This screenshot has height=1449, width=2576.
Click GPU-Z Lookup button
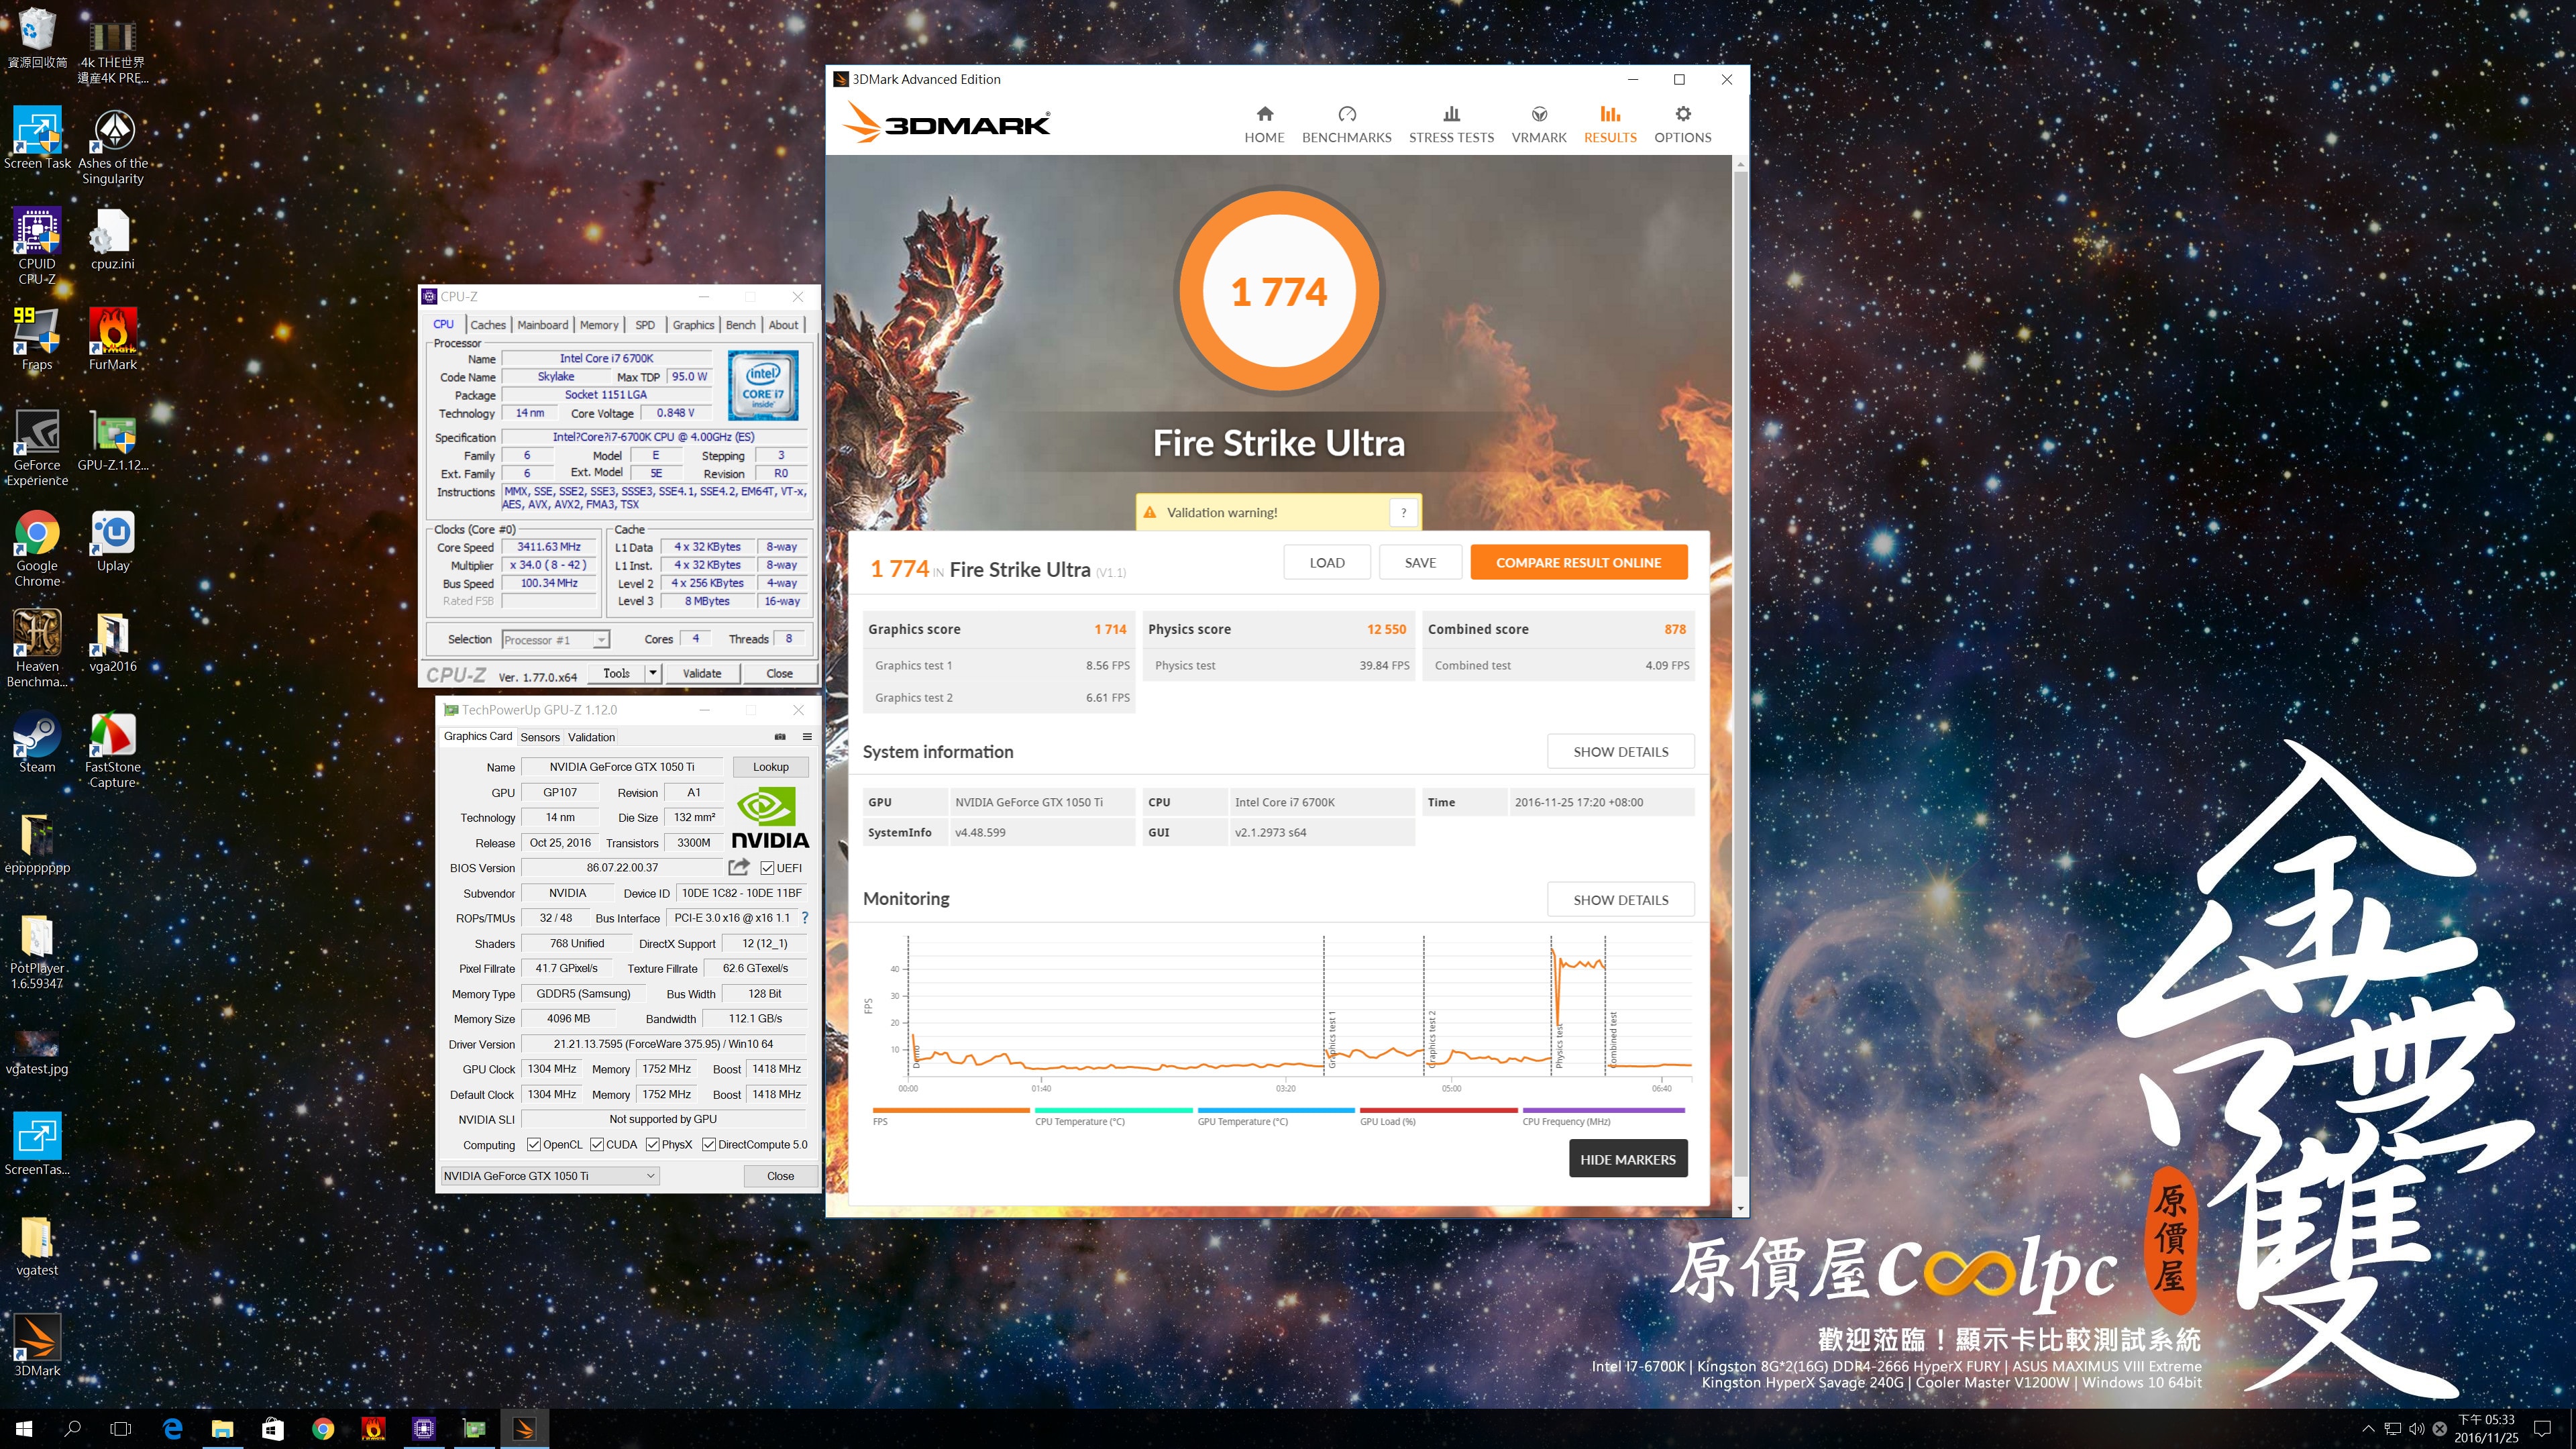pyautogui.click(x=770, y=767)
